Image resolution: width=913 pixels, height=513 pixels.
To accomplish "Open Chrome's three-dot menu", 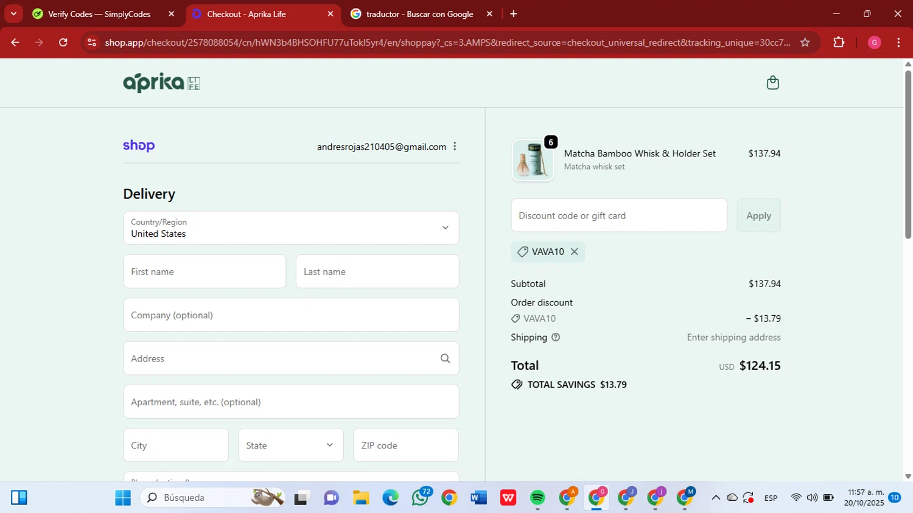I will point(898,43).
